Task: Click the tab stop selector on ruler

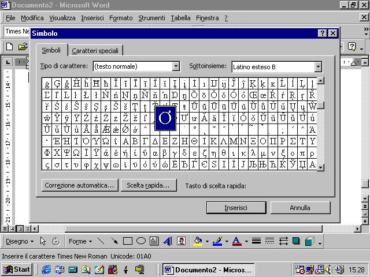Action: click(x=8, y=62)
